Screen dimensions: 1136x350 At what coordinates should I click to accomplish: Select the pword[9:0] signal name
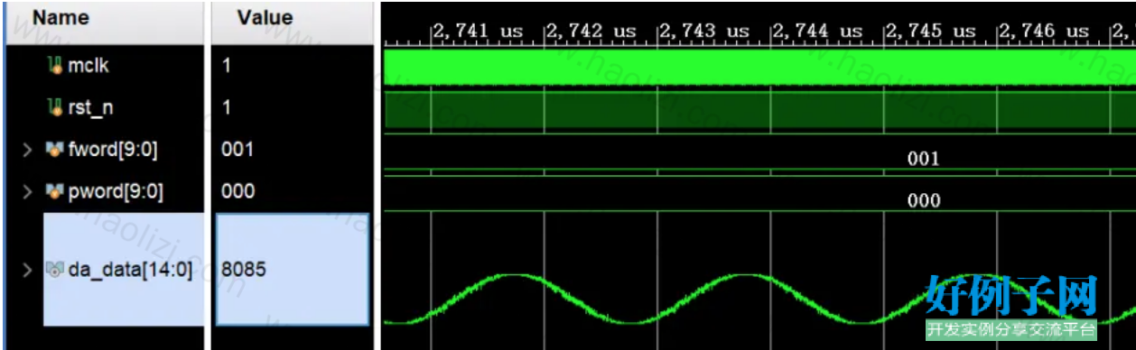116,191
